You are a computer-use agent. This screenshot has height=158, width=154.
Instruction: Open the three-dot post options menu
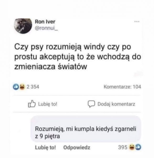(137, 22)
